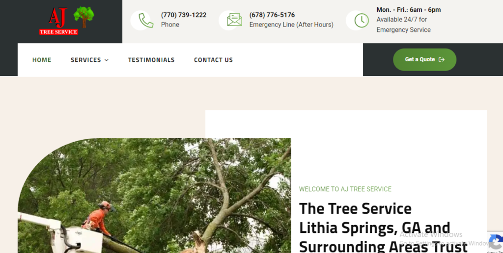
Task: Open the Services menu item
Action: click(x=85, y=60)
